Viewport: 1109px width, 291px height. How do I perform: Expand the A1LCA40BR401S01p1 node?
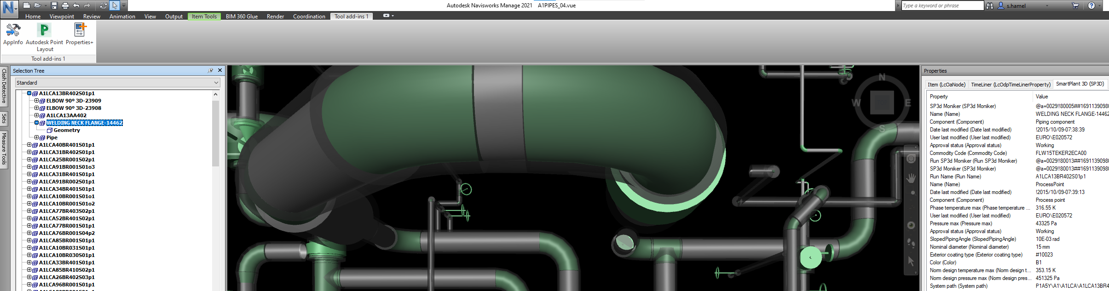pyautogui.click(x=29, y=145)
